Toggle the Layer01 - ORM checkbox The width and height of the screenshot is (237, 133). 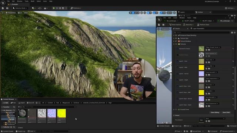click(x=177, y=67)
